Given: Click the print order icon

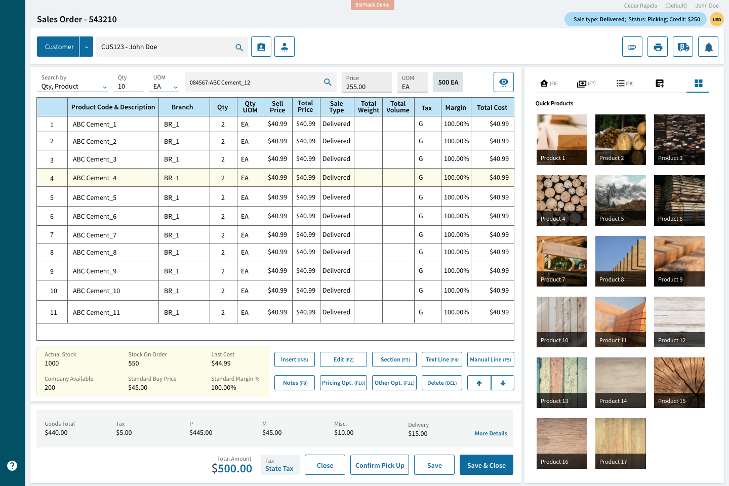Looking at the screenshot, I should [x=658, y=47].
